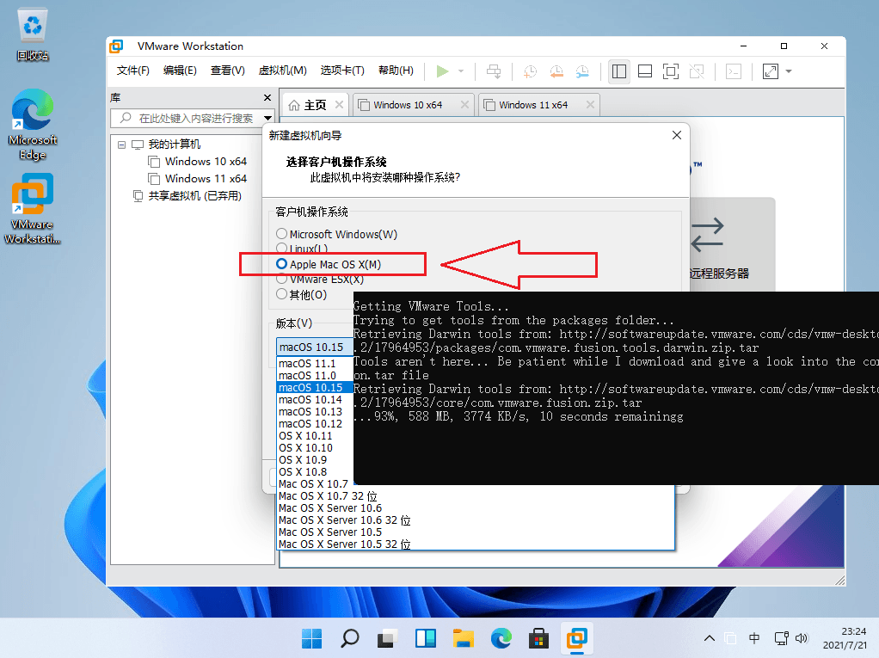Screen dimensions: 879x658
Task: Click the Take Snapshot clock icon
Action: [x=530, y=71]
